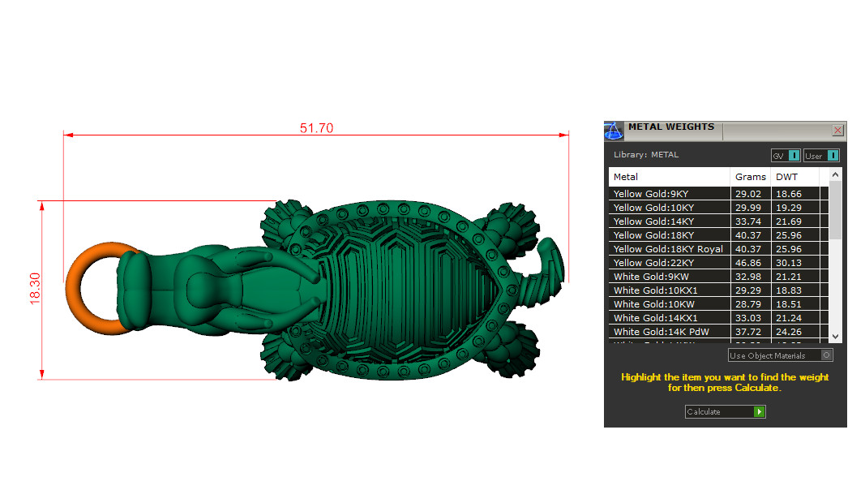Select the White Gold:14K PdW row
This screenshot has height=490, width=865.
tap(669, 332)
